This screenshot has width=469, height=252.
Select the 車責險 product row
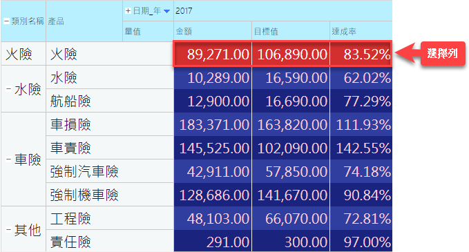click(110, 148)
